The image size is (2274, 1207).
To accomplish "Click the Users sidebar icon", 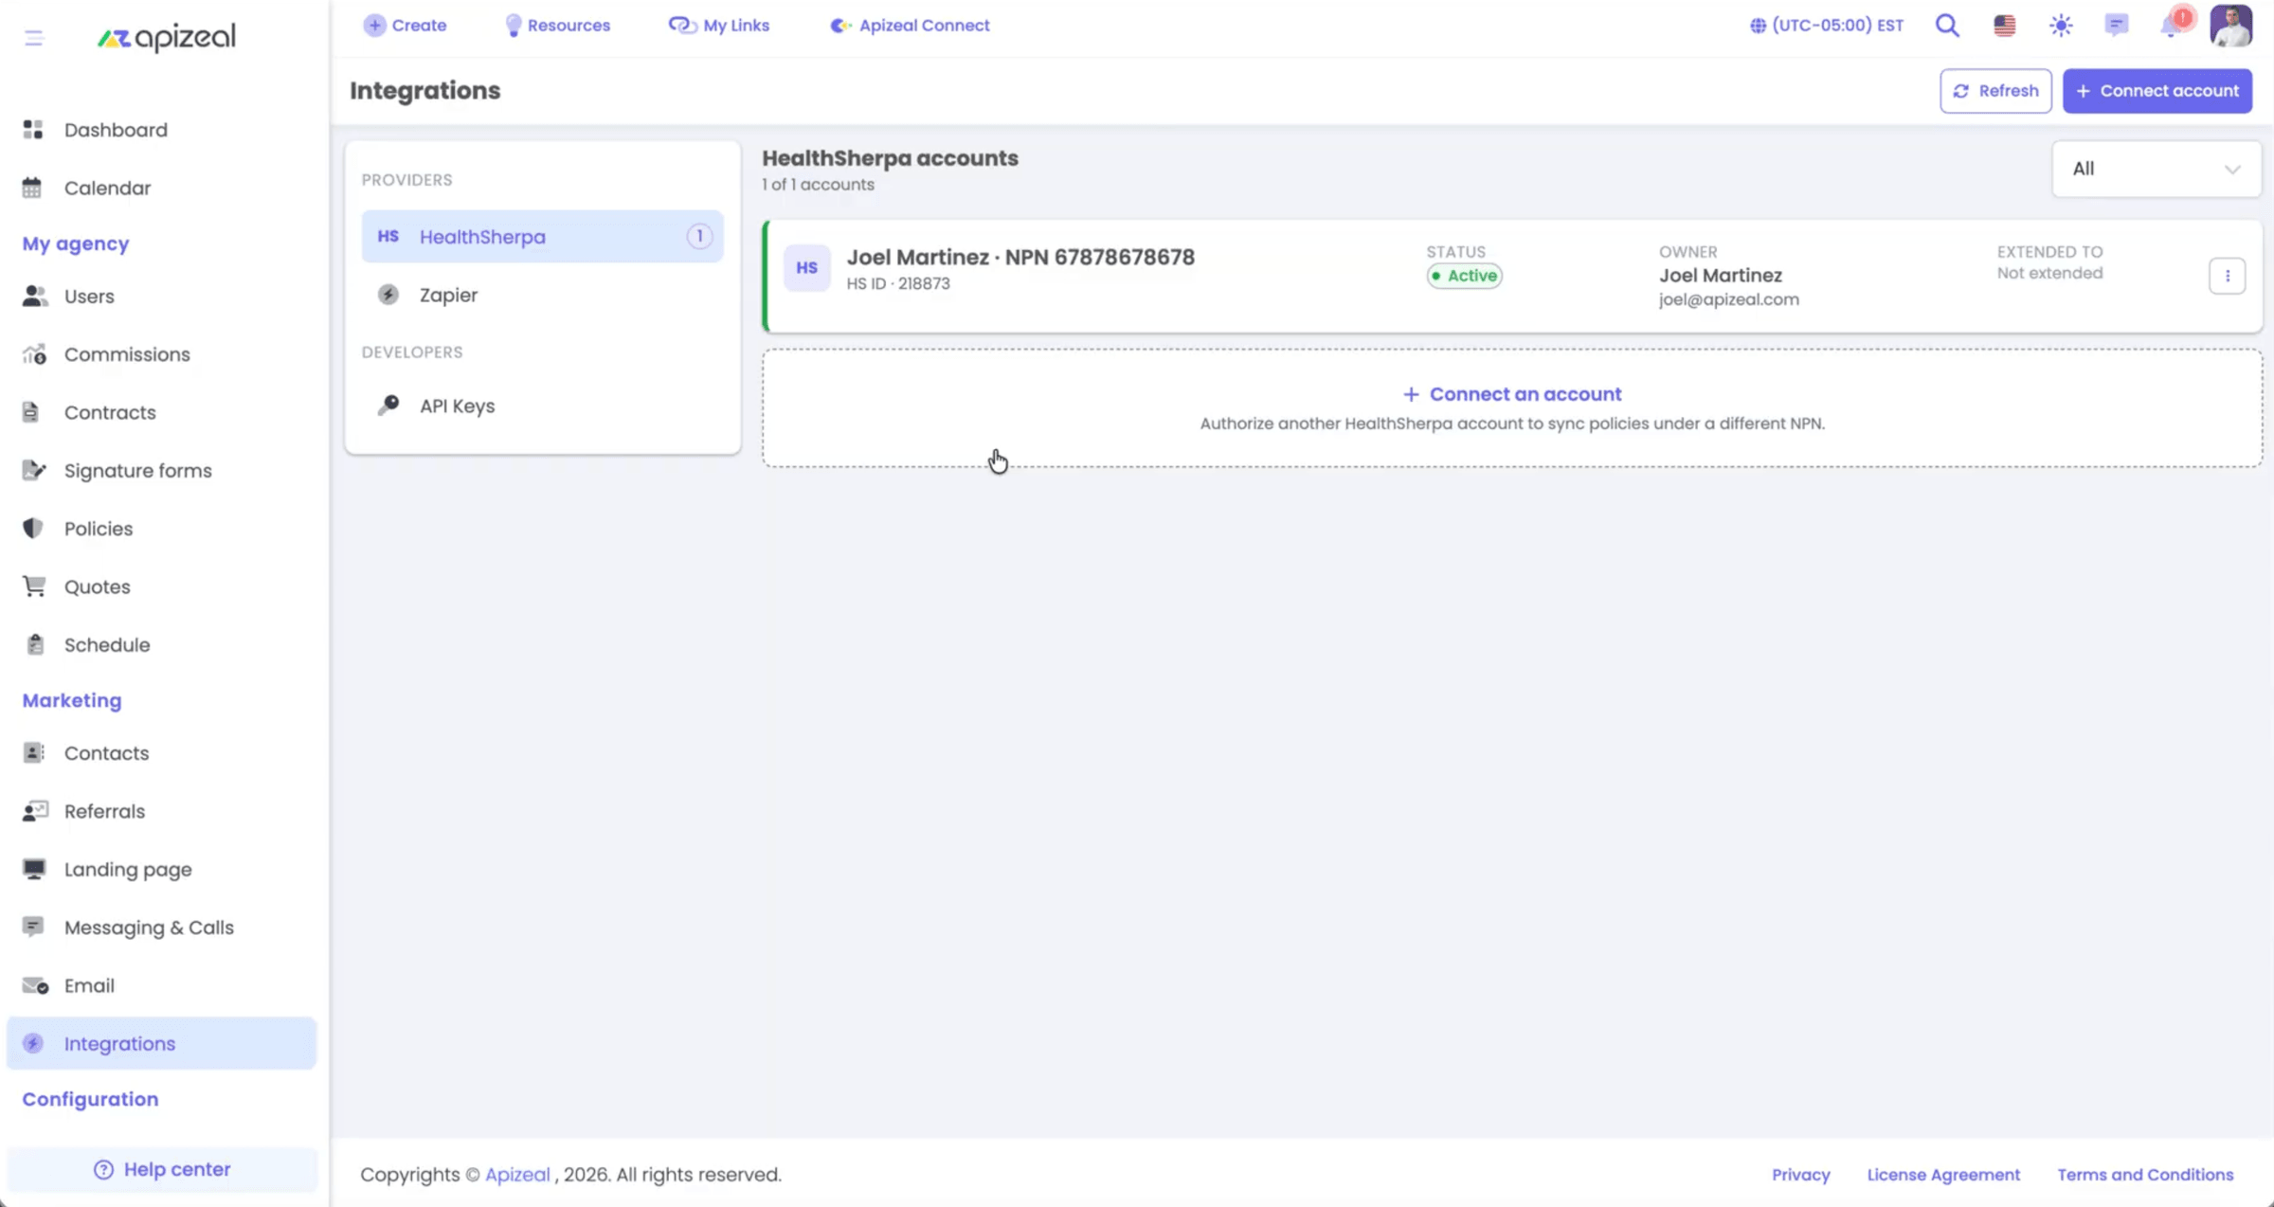I will tap(34, 296).
